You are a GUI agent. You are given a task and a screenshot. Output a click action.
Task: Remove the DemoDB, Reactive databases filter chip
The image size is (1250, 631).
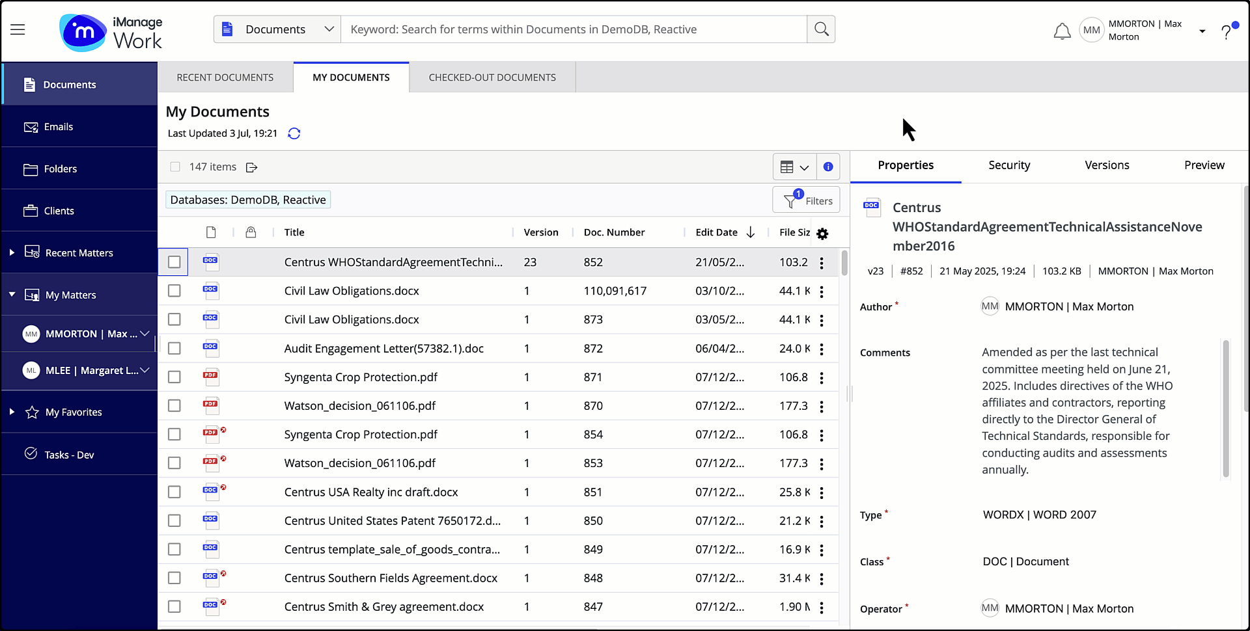247,199
